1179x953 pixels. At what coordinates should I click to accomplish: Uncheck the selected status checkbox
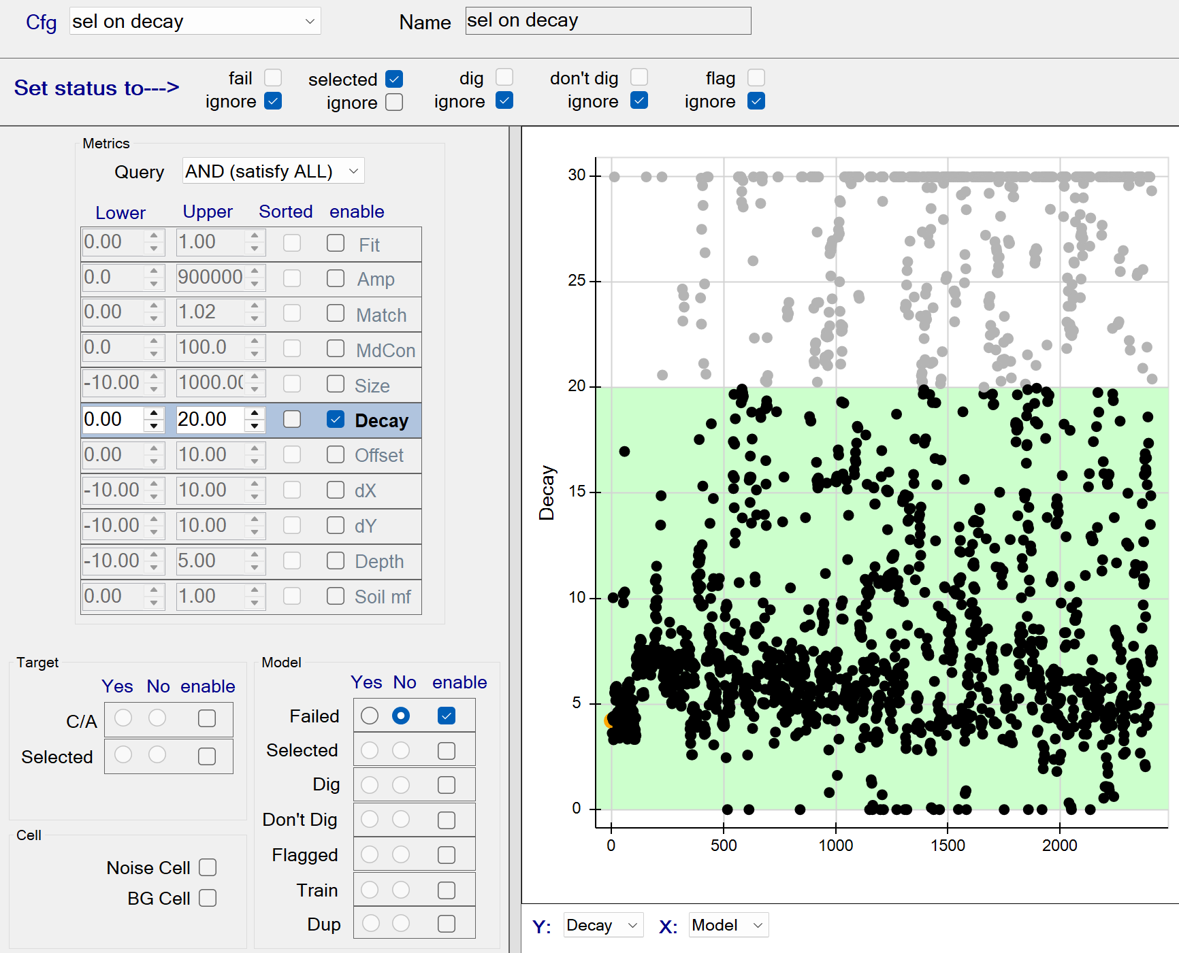(x=393, y=79)
